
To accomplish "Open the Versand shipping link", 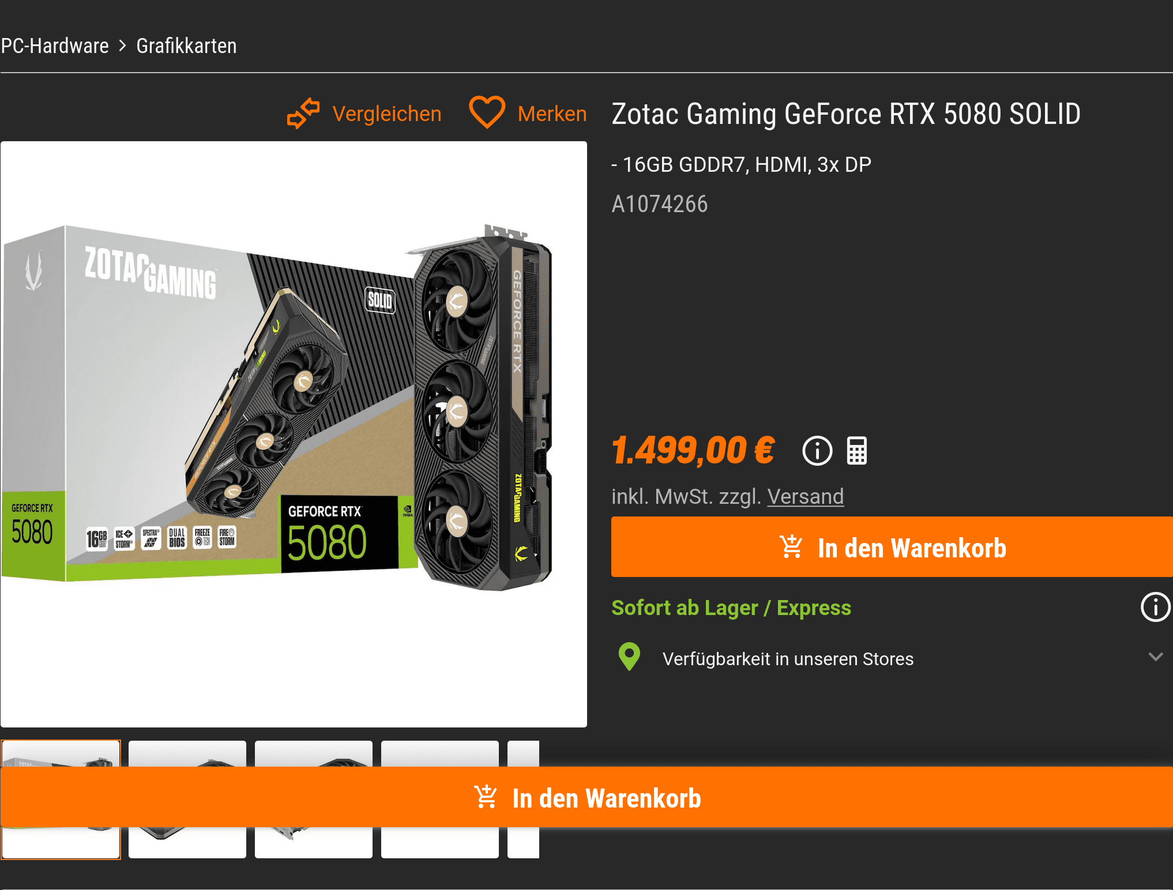I will point(806,496).
